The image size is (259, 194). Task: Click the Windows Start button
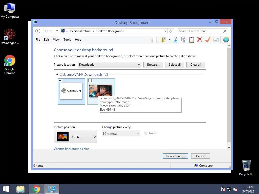[6, 189]
